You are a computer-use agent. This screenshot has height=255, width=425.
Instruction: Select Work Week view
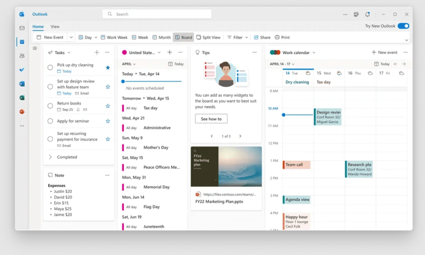pos(114,37)
